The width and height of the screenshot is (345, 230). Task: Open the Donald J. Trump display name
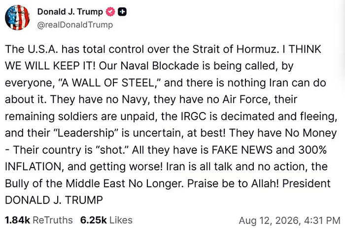70,12
